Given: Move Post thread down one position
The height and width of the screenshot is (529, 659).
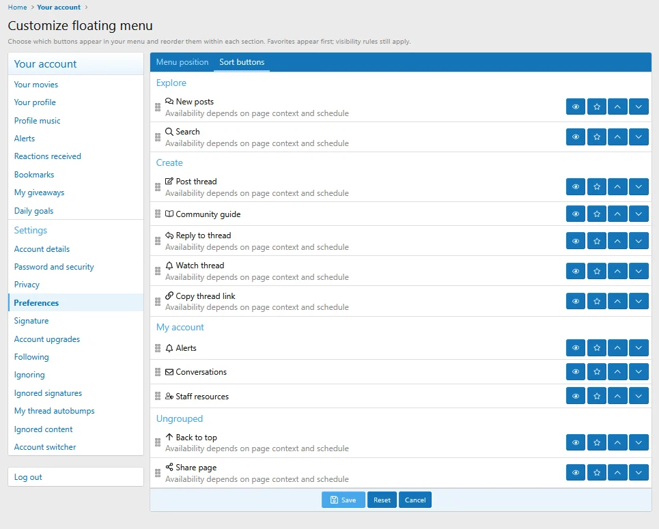Looking at the screenshot, I should pyautogui.click(x=639, y=187).
